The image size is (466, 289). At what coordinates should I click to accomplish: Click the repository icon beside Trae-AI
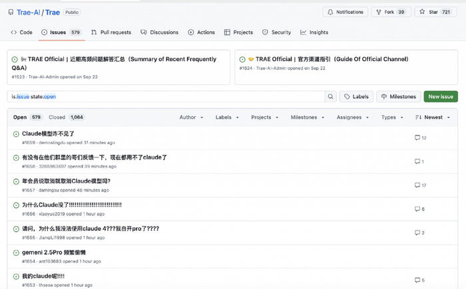(11, 12)
